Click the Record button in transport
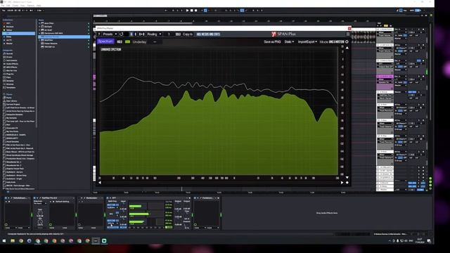 point(196,11)
